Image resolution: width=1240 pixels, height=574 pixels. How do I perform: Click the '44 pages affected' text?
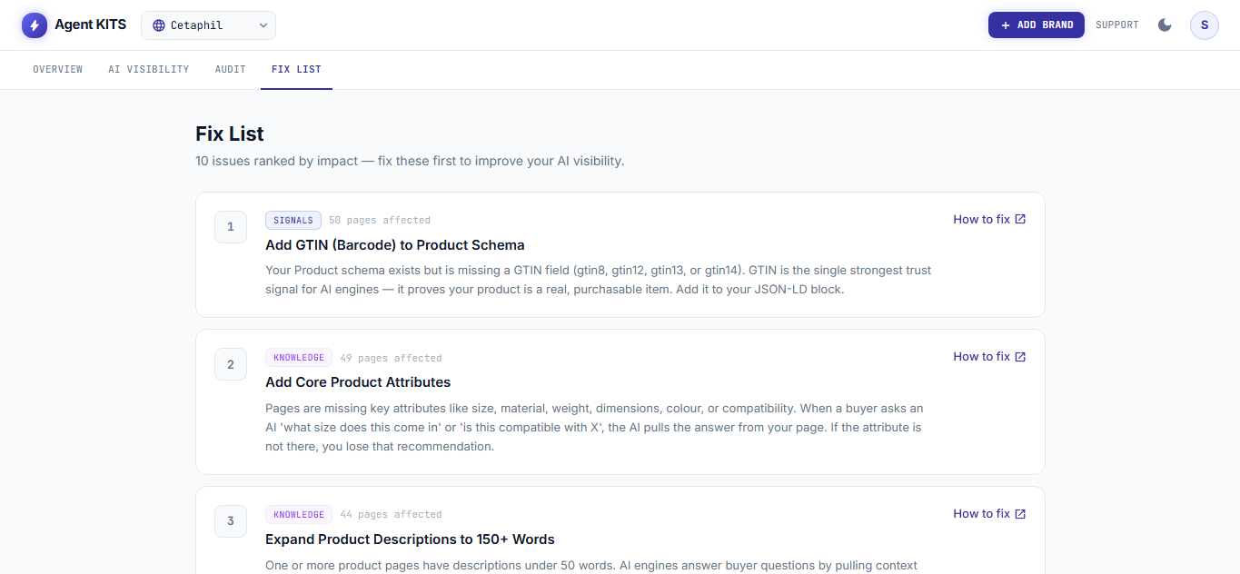click(x=391, y=515)
